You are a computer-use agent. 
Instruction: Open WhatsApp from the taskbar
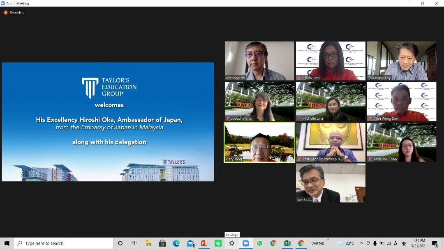click(259, 243)
